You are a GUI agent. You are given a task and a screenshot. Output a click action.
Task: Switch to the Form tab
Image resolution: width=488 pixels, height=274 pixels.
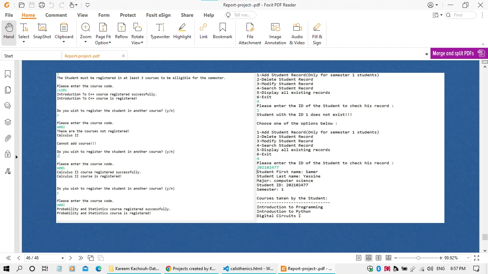[104, 15]
